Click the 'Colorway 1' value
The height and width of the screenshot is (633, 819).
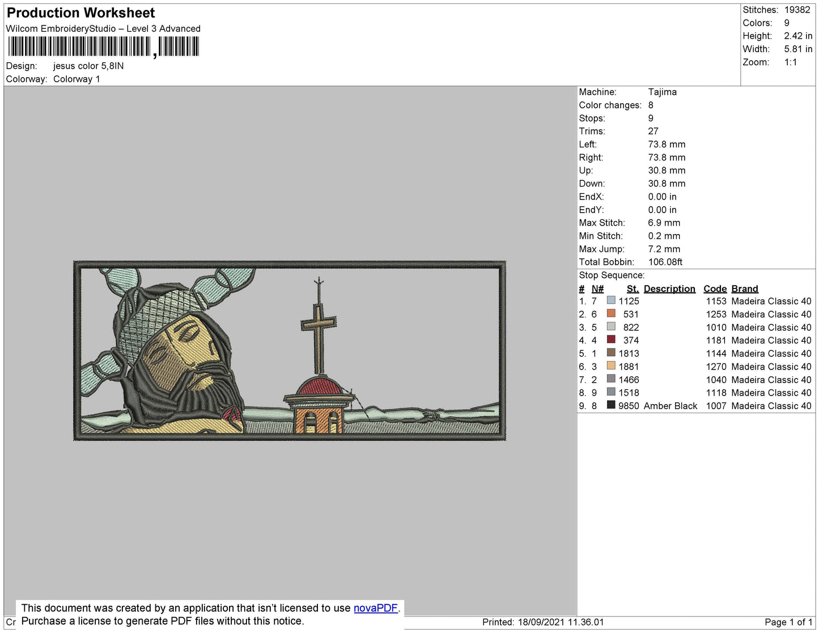(77, 79)
